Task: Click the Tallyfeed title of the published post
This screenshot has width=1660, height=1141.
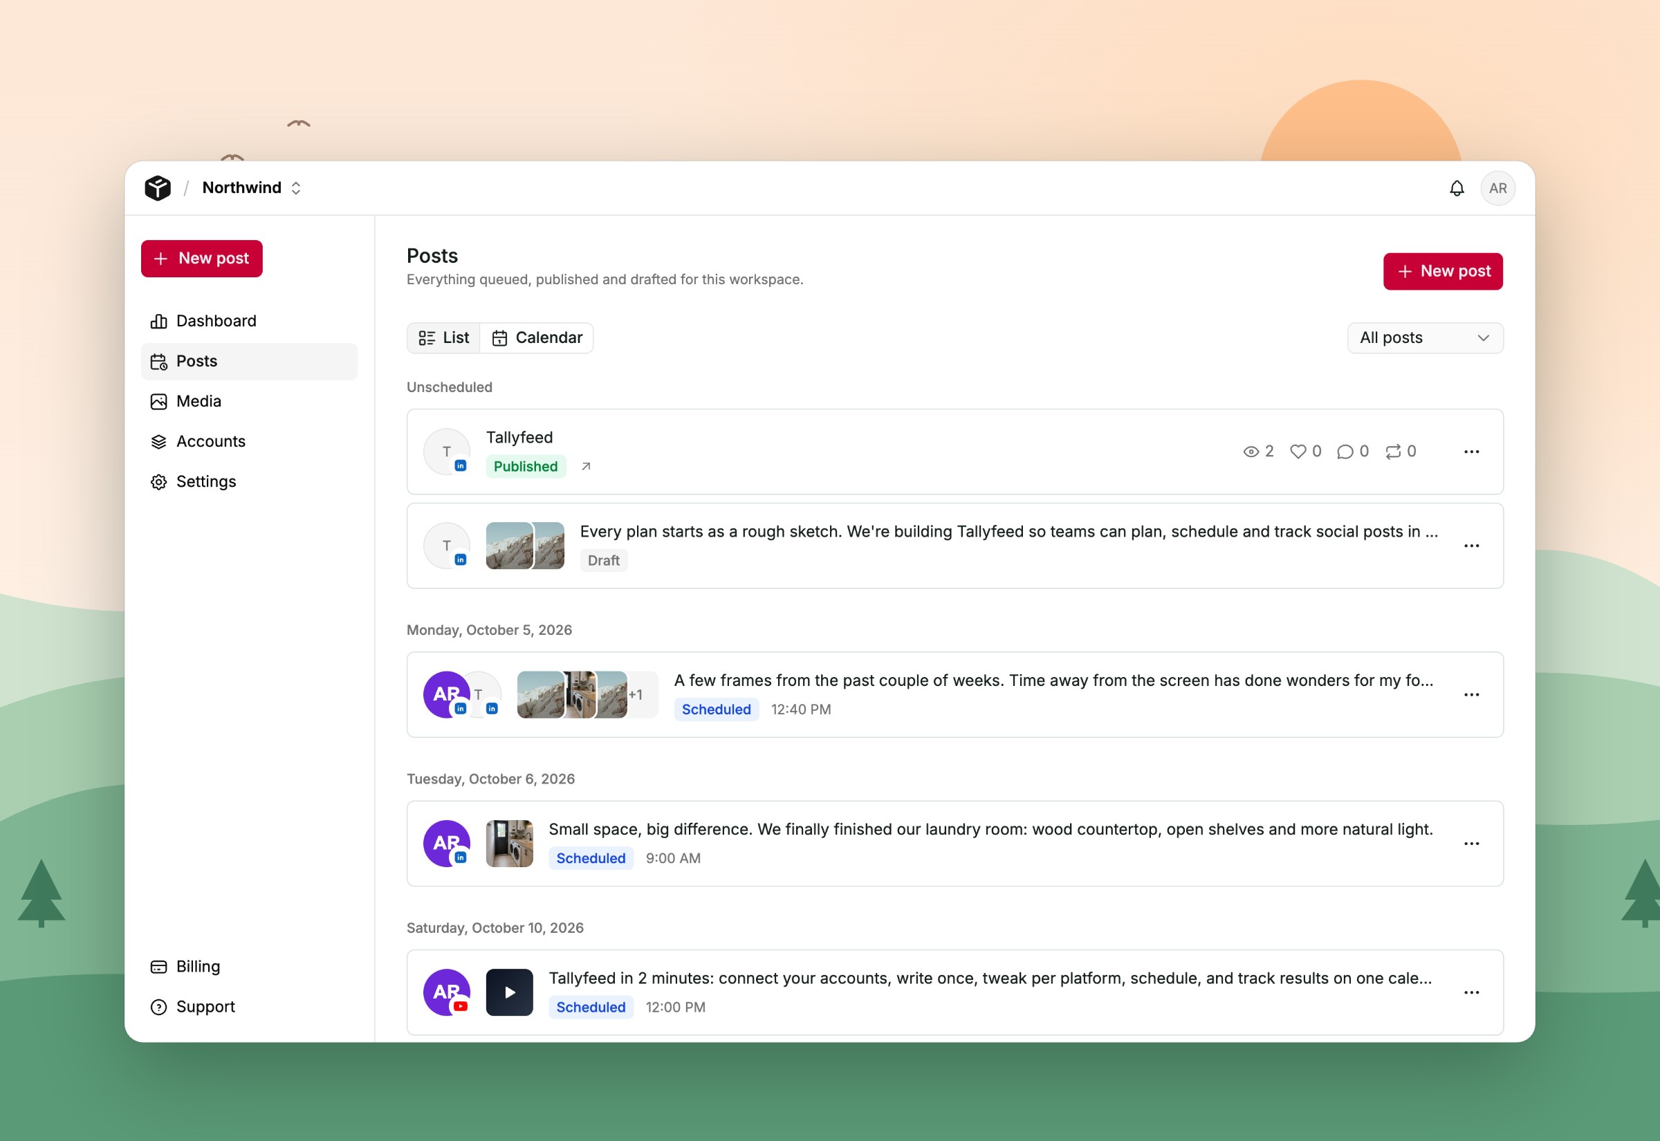Action: coord(519,438)
